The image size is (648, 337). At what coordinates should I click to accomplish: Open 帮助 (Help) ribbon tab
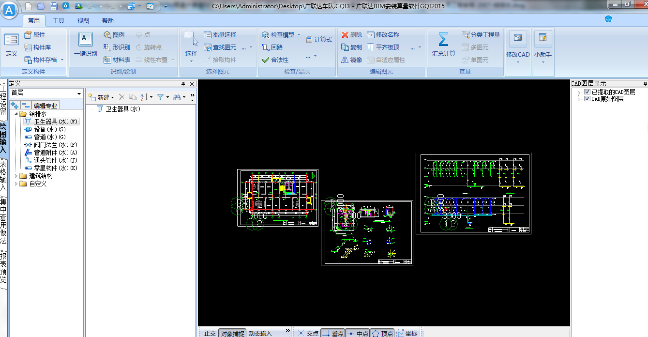coord(108,21)
